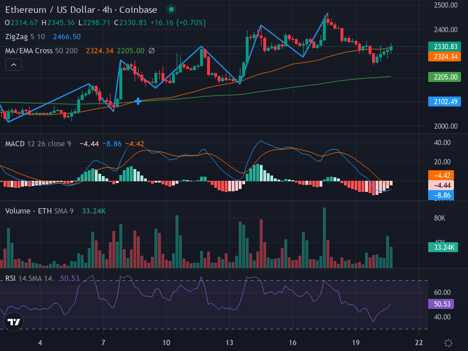Click date 19 on the time axis
This screenshot has height=351, width=468.
[x=356, y=342]
